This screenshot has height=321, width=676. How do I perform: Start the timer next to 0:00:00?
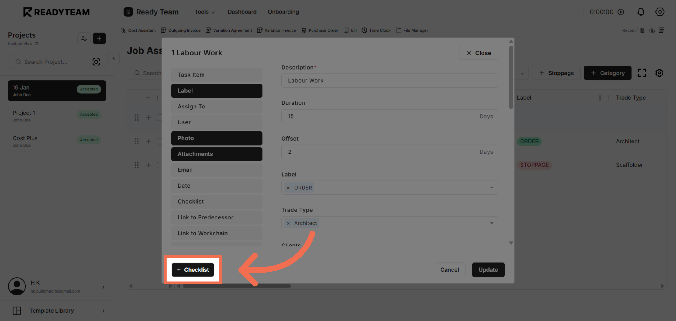point(621,12)
